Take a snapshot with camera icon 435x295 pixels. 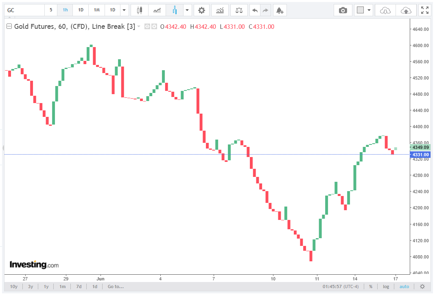coord(343,11)
